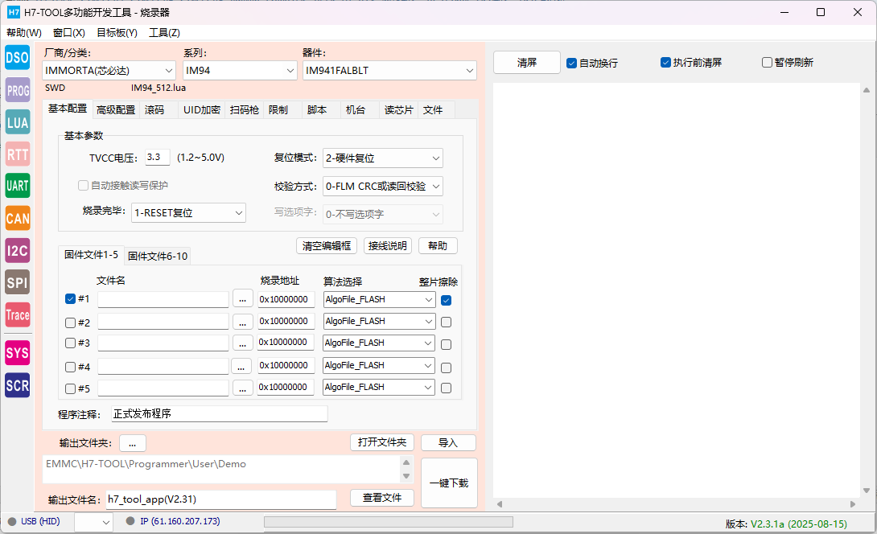Enable 暂停刷新 checkbox
877x534 pixels.
click(767, 62)
